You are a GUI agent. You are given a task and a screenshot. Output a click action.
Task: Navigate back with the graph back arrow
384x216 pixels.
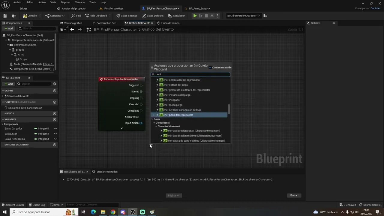click(x=72, y=29)
